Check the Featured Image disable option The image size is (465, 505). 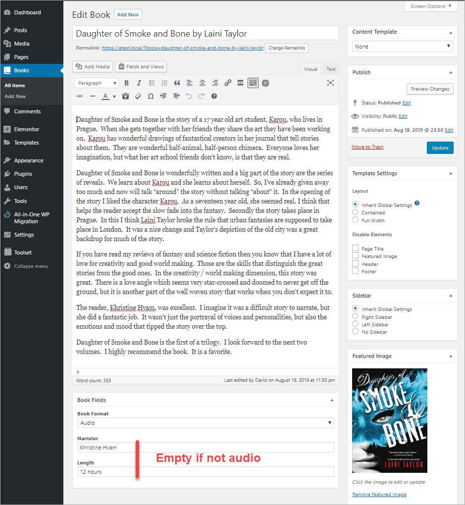(355, 256)
